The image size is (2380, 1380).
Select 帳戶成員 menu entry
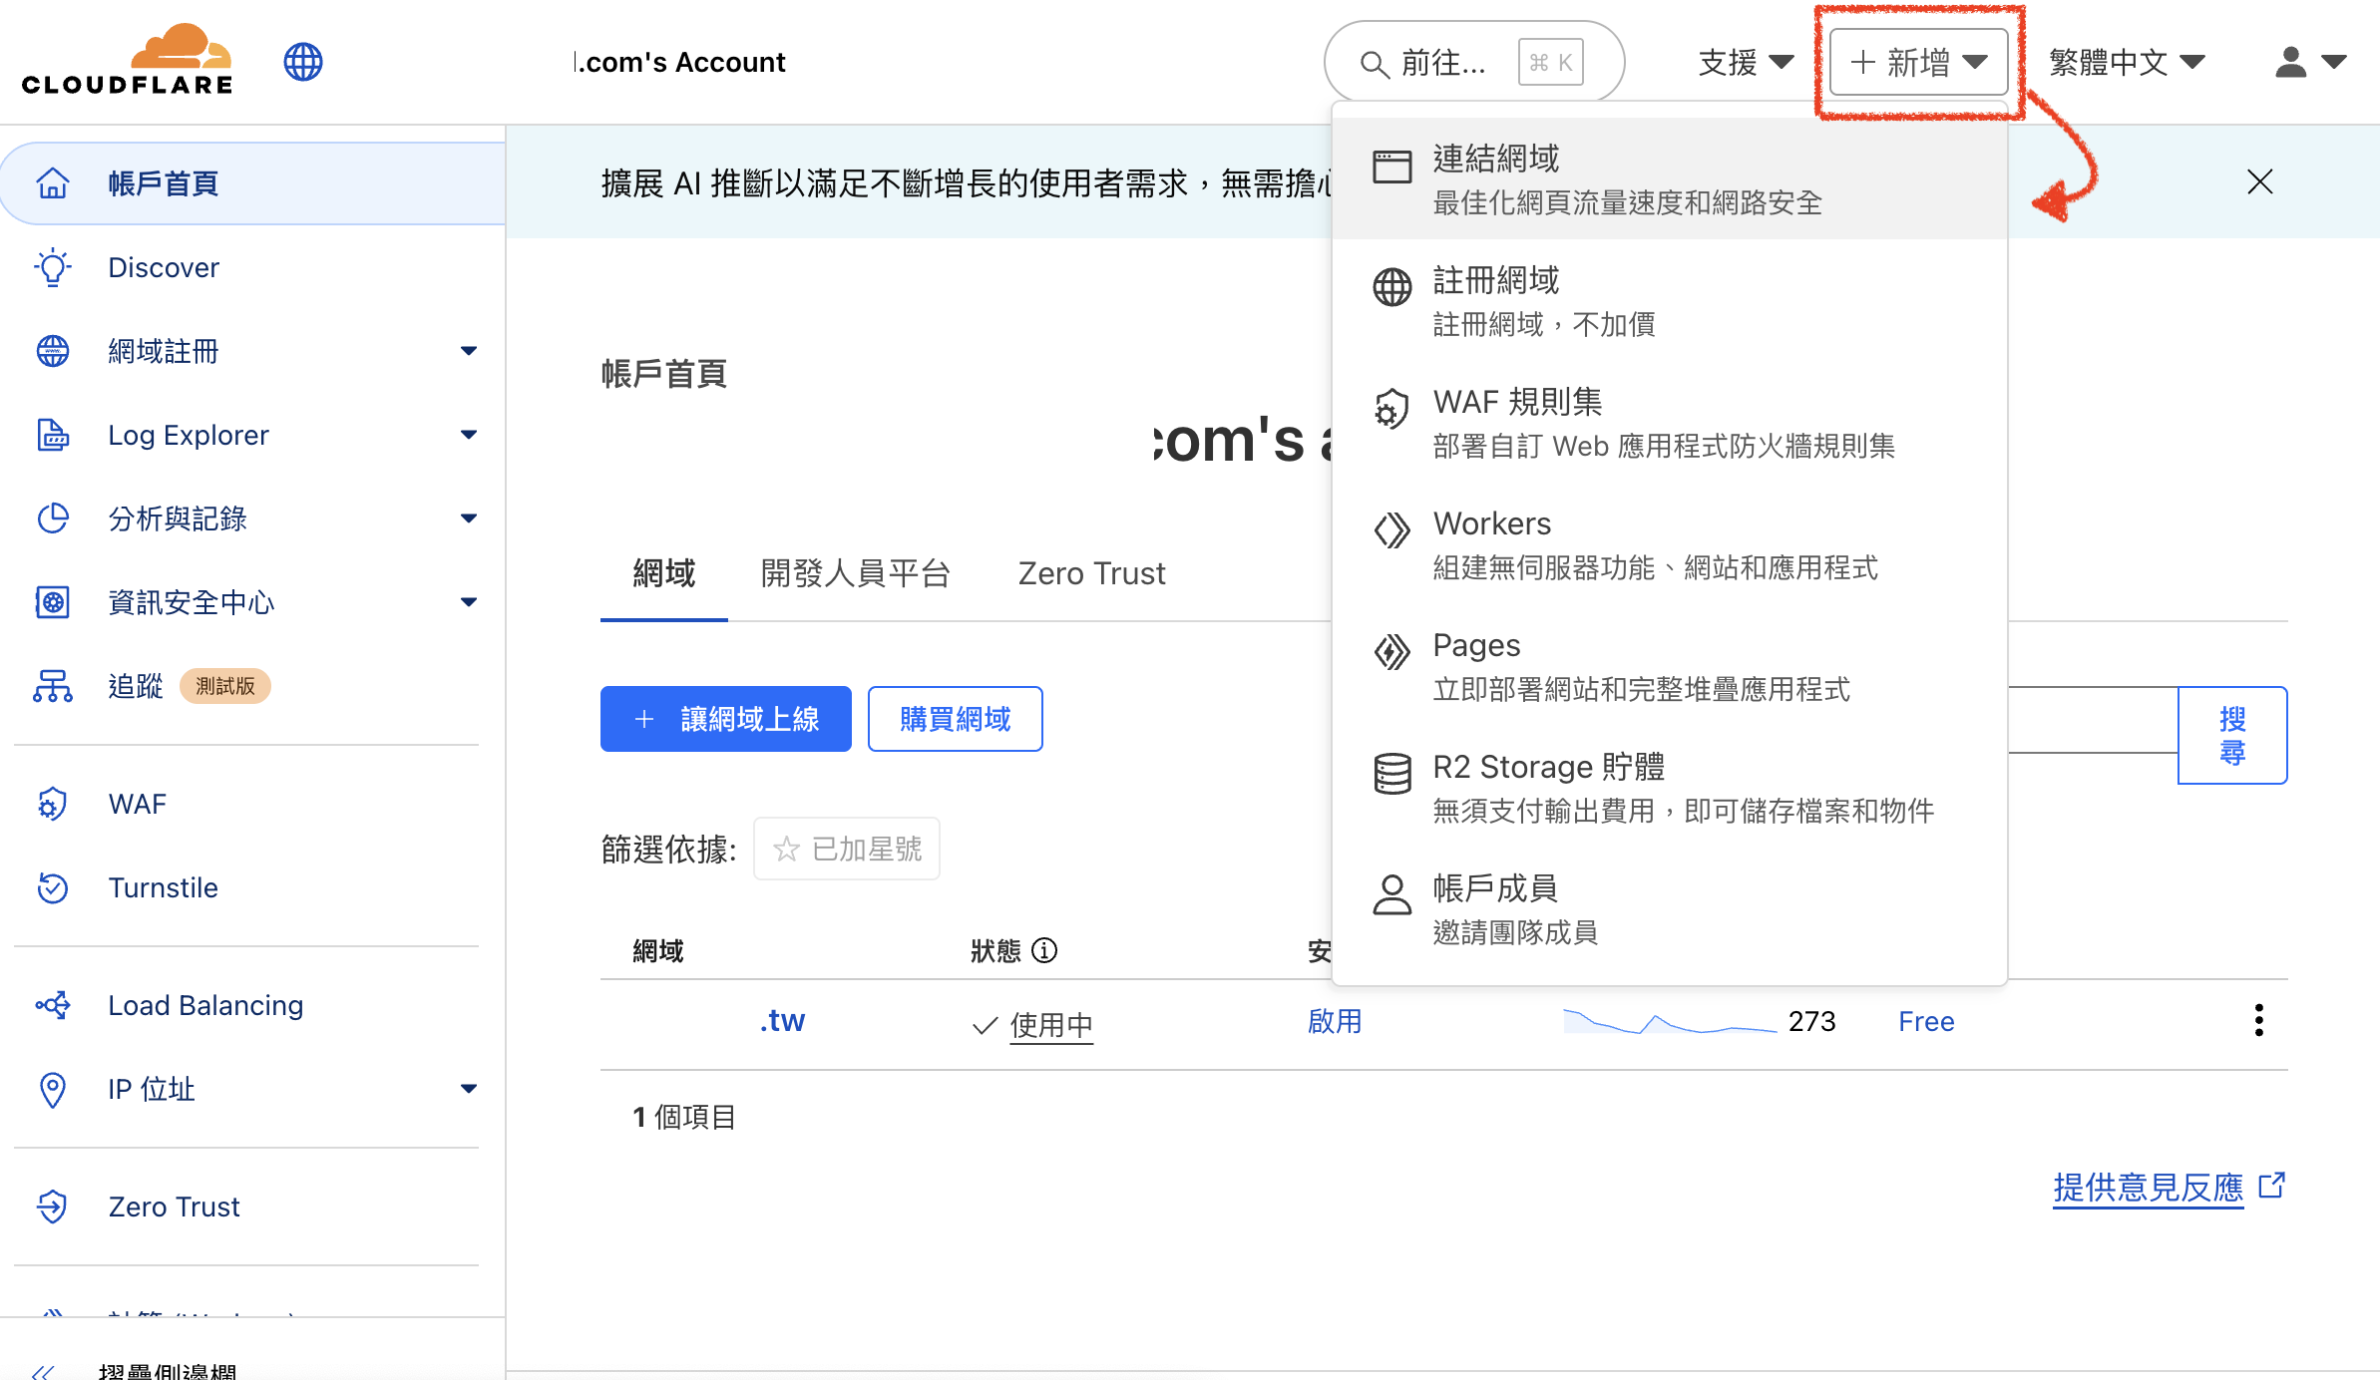[1669, 909]
